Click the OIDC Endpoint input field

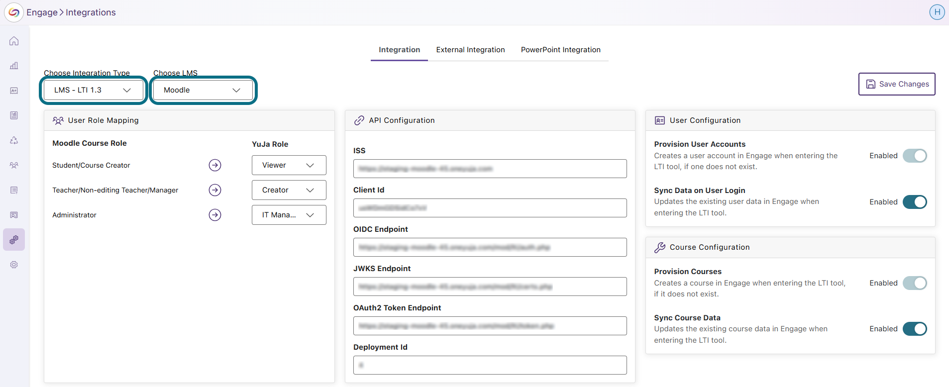click(x=490, y=247)
